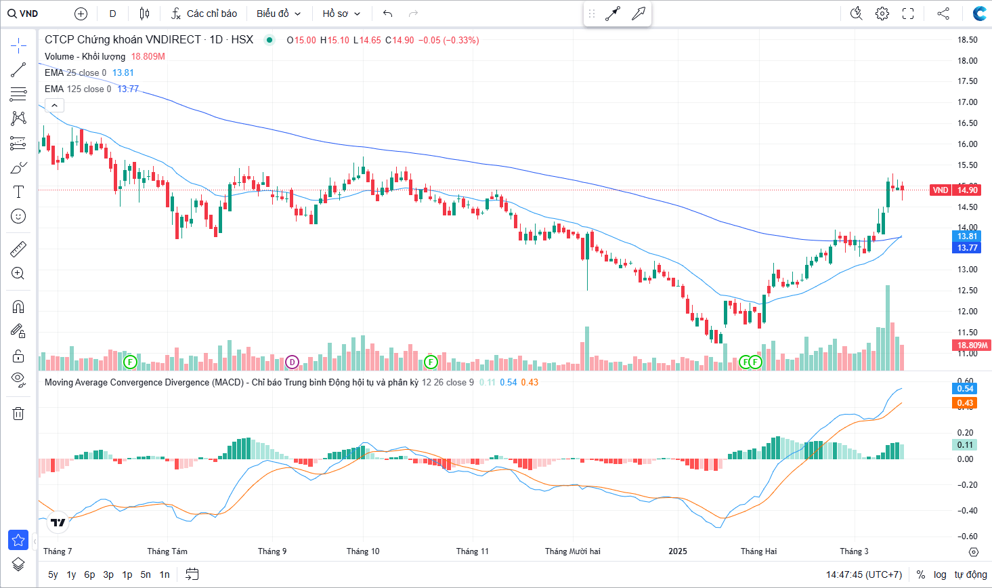Click the trash icon to remove drawings

(18, 413)
